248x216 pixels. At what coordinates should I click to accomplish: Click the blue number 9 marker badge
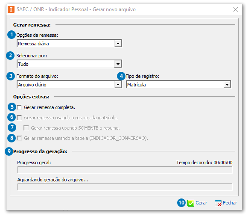tap(9, 151)
